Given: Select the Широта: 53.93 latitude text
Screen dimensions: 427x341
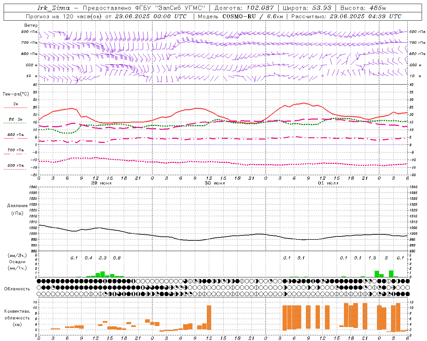Looking at the screenshot, I should point(307,8).
